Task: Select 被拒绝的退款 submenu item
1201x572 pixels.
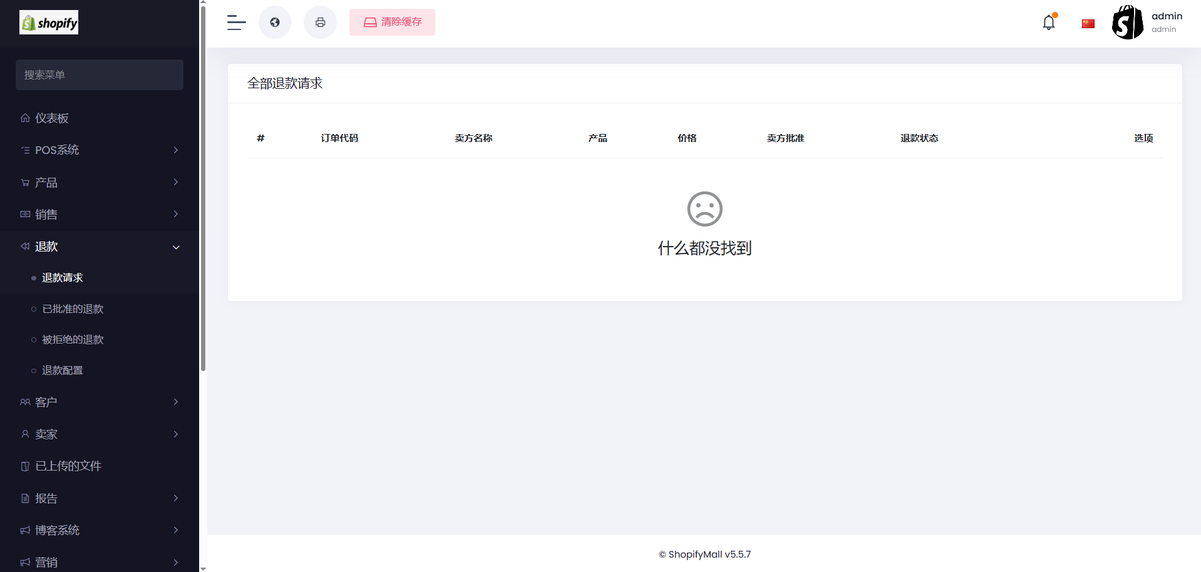Action: [x=73, y=340]
